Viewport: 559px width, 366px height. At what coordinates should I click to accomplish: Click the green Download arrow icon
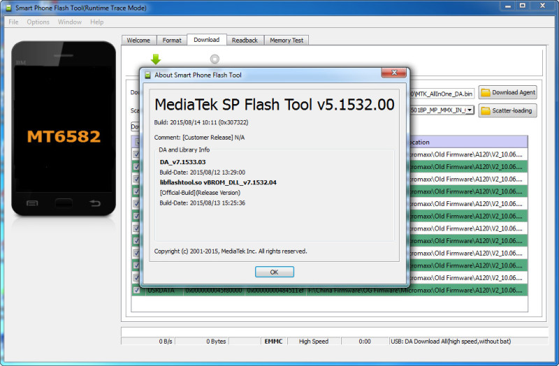tap(156, 59)
